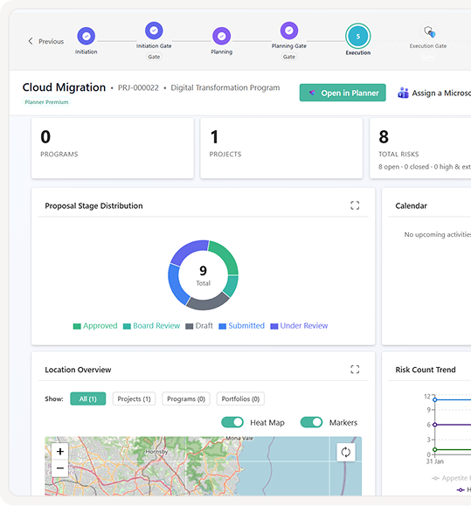Click the Previous label in stage bar
Image resolution: width=471 pixels, height=506 pixels.
click(x=51, y=41)
